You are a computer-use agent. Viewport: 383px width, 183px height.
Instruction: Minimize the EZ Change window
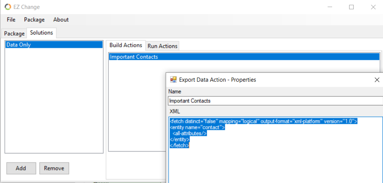pyautogui.click(x=330, y=7)
